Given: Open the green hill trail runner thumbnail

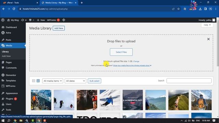Looking at the screenshot, I should (179, 100).
